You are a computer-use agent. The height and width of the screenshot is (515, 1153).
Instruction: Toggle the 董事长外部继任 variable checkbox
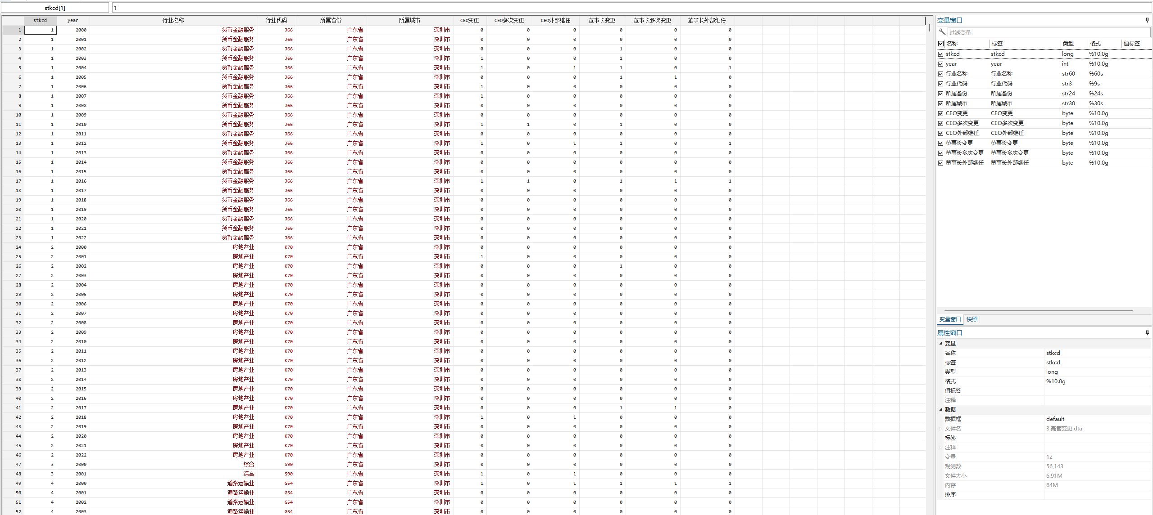941,163
